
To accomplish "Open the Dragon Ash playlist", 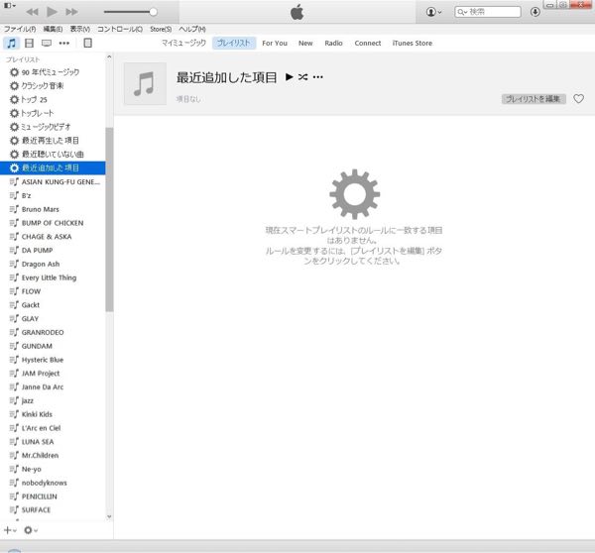I will (x=53, y=264).
